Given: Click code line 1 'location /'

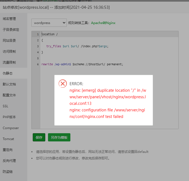Looking at the screenshot, I should (50, 34).
